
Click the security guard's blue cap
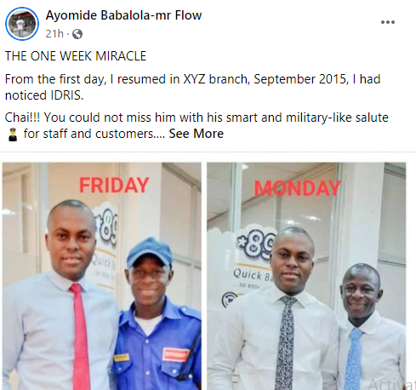150,252
